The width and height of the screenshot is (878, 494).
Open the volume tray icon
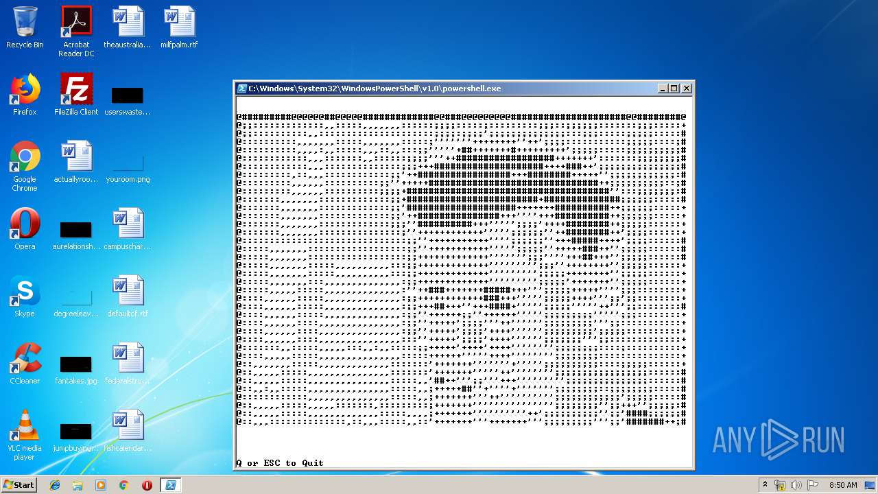[x=796, y=485]
